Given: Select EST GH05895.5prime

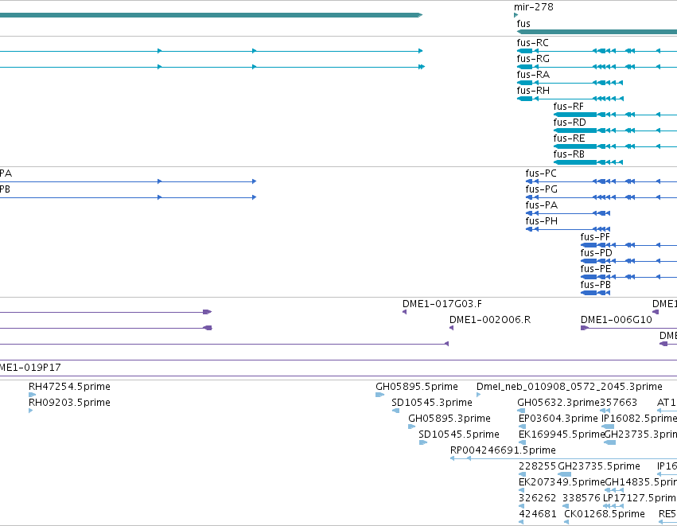Looking at the screenshot, I should tap(417, 387).
